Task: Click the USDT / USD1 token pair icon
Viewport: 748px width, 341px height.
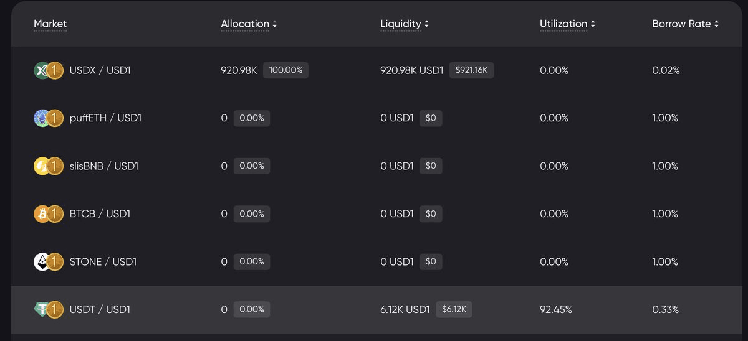Action: coord(48,309)
